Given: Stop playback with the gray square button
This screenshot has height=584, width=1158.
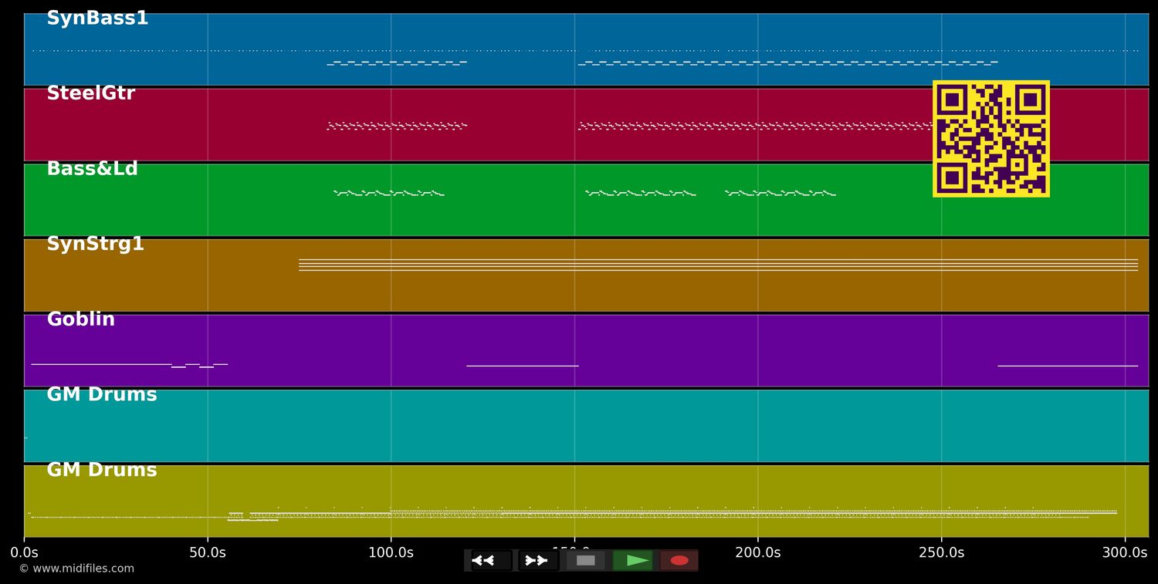Looking at the screenshot, I should 585,560.
